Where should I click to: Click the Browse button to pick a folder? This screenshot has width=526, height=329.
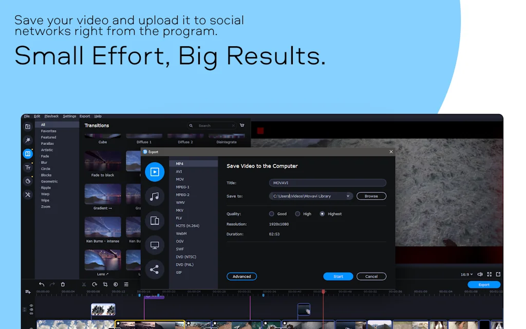coord(371,196)
